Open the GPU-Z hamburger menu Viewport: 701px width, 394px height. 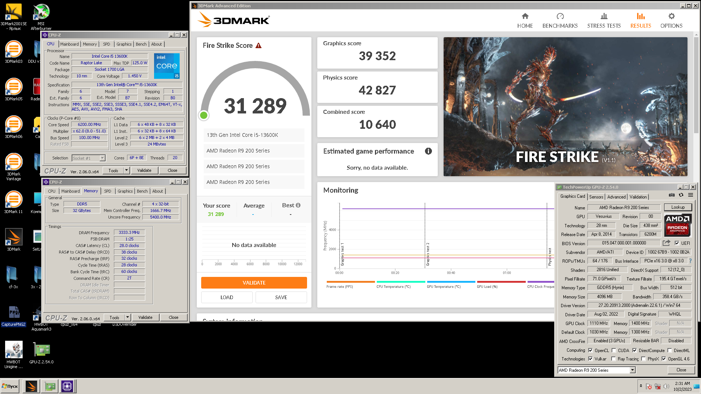[x=690, y=195]
